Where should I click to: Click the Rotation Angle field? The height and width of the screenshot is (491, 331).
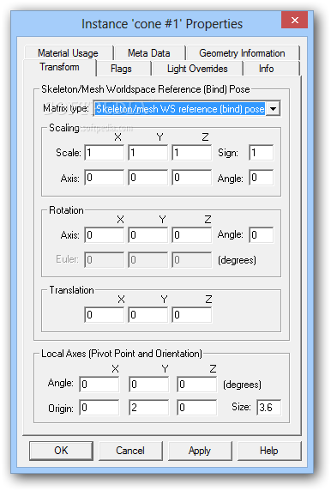tap(262, 235)
